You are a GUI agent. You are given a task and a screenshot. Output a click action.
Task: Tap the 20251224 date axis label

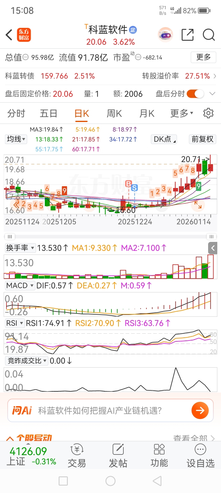click(135, 222)
